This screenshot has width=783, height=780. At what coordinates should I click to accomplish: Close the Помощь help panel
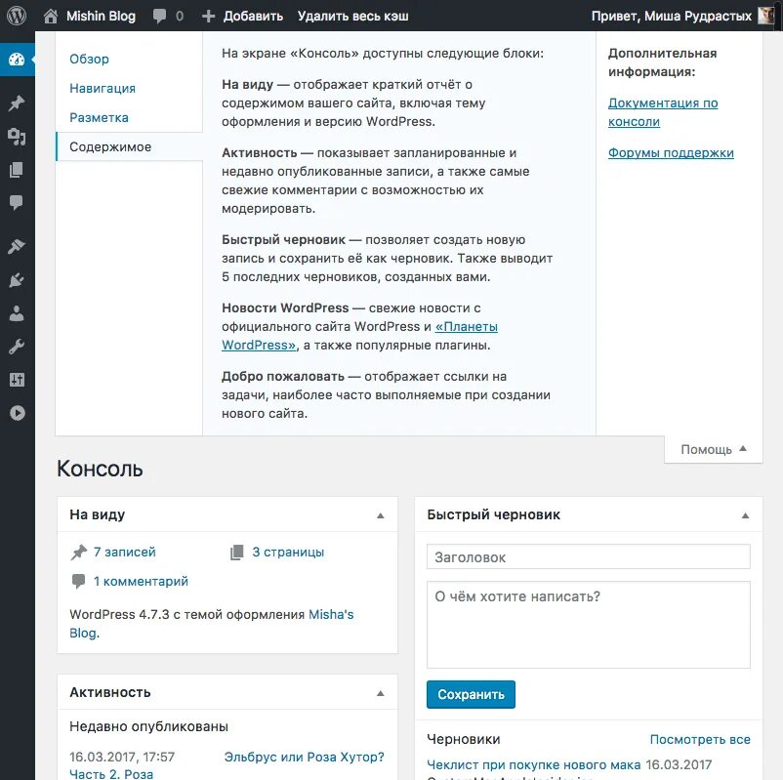click(x=713, y=449)
